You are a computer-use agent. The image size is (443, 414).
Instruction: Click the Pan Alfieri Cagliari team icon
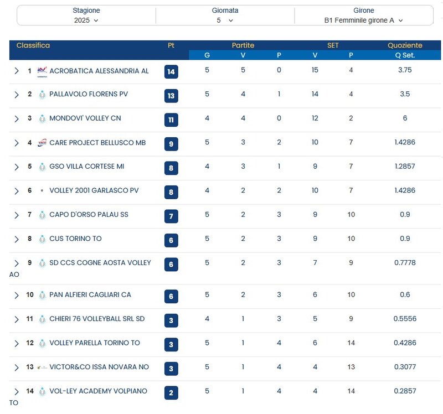[42, 295]
